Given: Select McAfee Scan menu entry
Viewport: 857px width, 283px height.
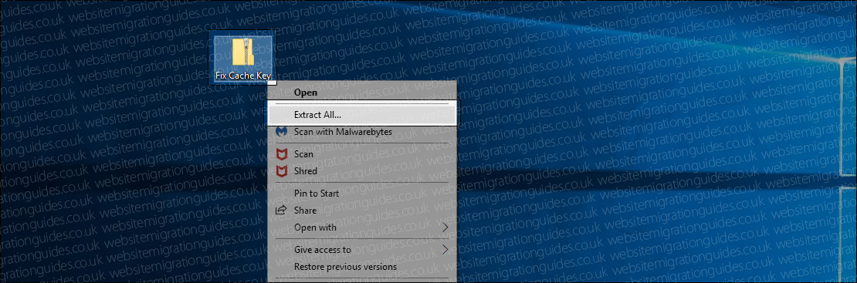Looking at the screenshot, I should coord(362,154).
